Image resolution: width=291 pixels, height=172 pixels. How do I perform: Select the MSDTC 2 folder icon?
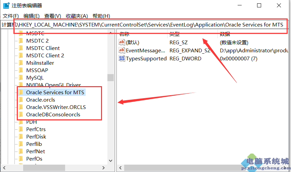pyautogui.click(x=21, y=41)
